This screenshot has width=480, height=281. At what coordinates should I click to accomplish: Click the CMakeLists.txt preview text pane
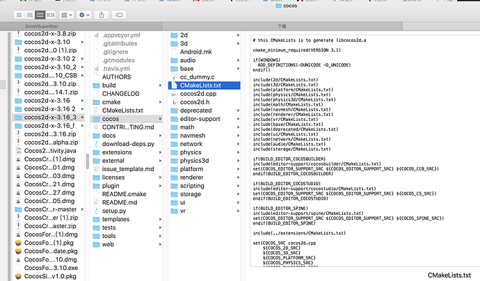[x=365, y=151]
